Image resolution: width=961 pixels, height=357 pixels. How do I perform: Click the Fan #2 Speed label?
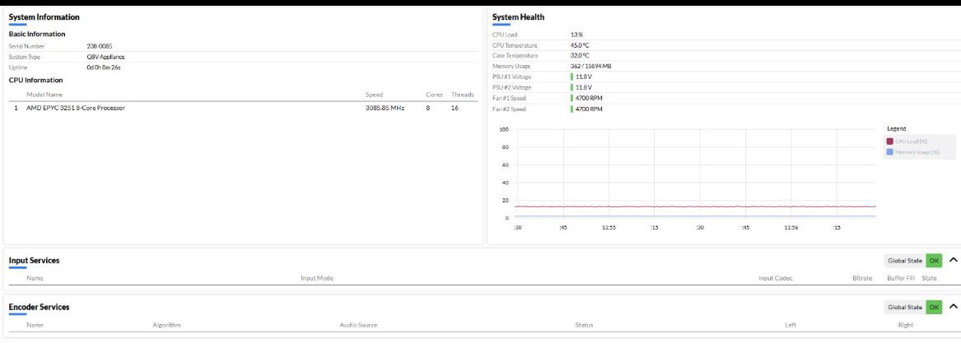pos(509,109)
